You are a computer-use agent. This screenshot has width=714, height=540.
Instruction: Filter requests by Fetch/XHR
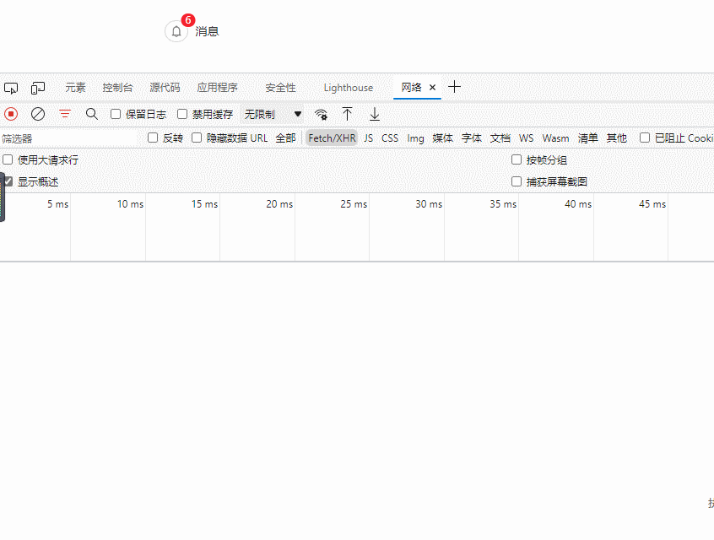(x=332, y=138)
